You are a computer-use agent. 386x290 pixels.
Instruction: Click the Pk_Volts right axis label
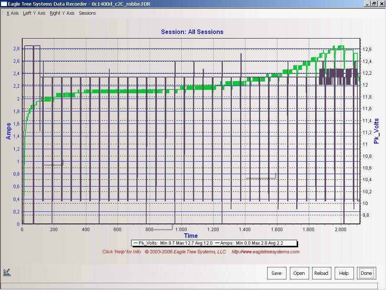[376, 131]
